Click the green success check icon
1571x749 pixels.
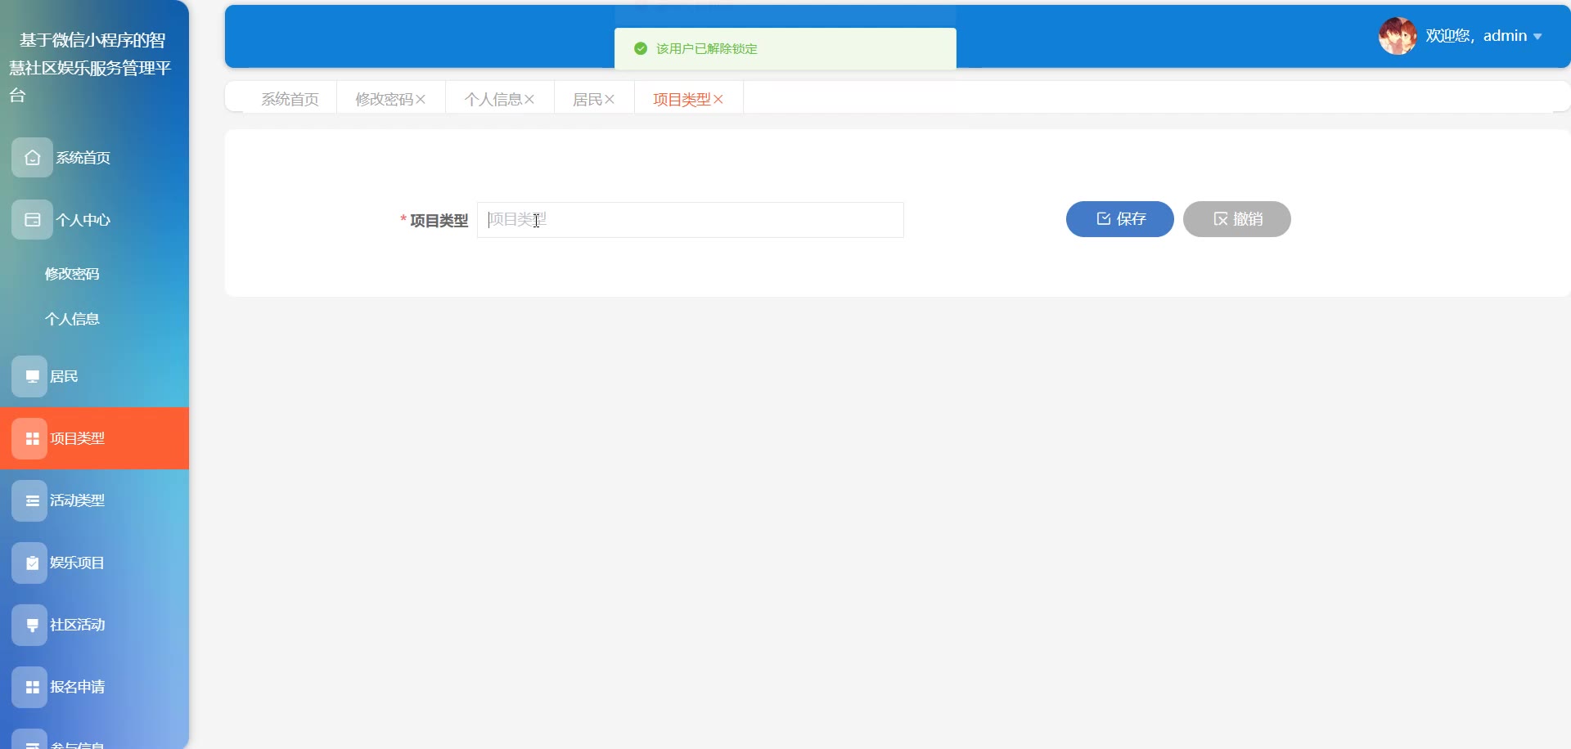(641, 49)
